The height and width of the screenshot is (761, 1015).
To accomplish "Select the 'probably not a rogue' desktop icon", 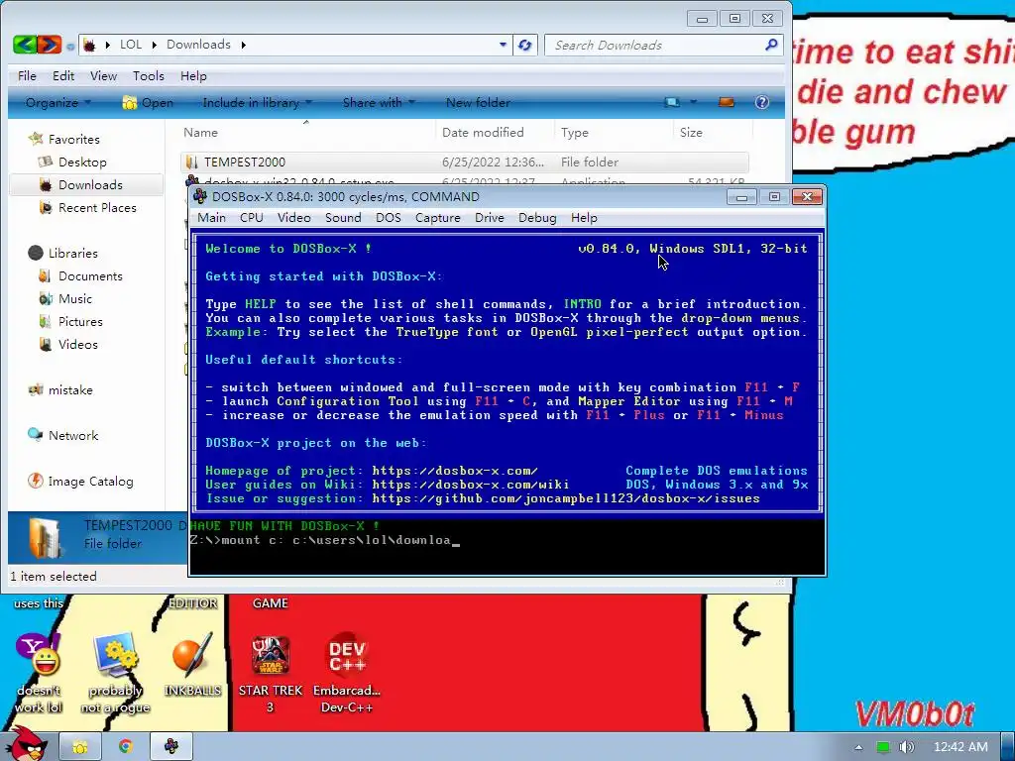I will point(115,673).
